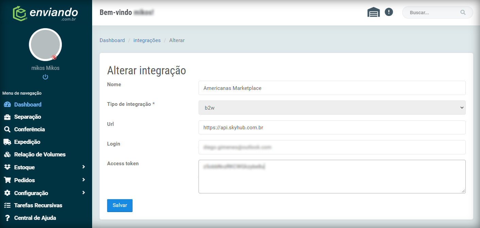Screen dimensions: 480x228
Task: Click the Expedição truck icon
Action: tap(7, 142)
